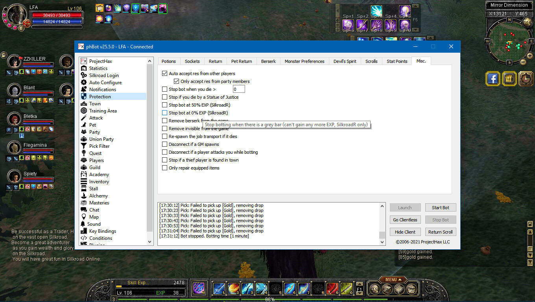Expand the game MENU button

coord(393,280)
